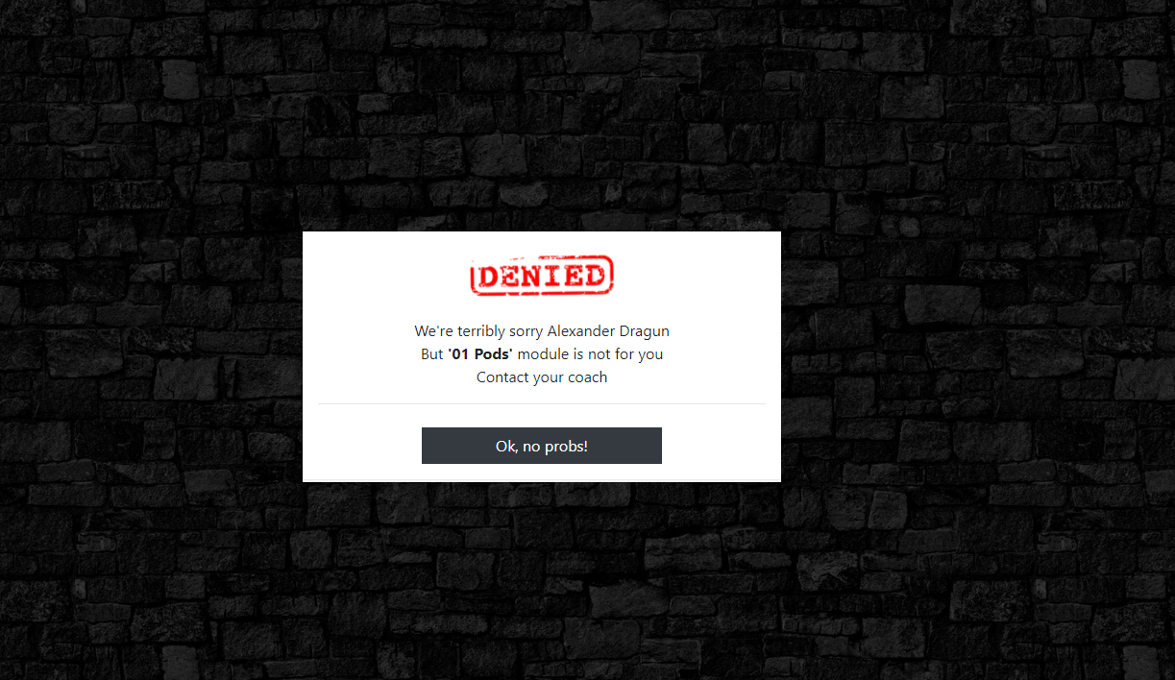Click the white space left of the DENIED stamp
Viewport: 1175px width, 680px height.
click(x=386, y=277)
